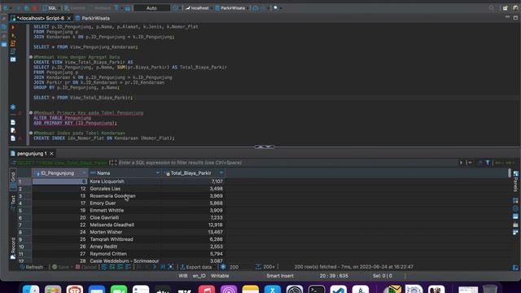This screenshot has width=521, height=293.
Task: Show the total row count 200+
Action: (265, 267)
